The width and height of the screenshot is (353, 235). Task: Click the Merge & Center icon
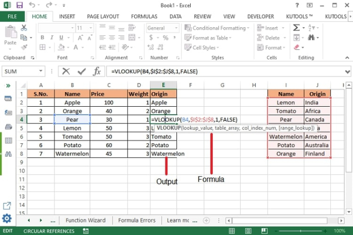pos(132,38)
